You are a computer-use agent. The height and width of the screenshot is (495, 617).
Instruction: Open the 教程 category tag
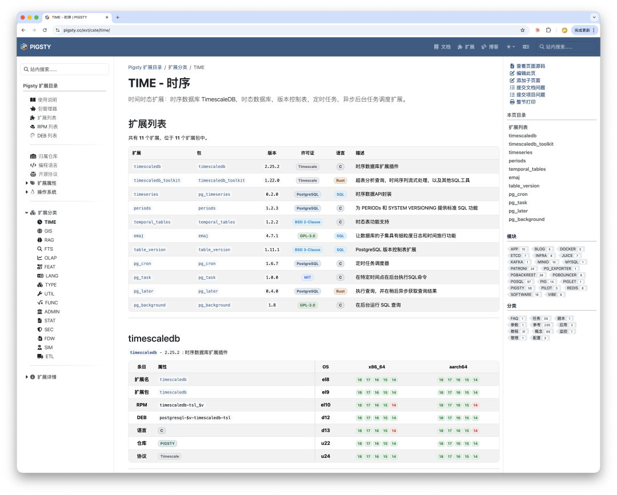(517, 332)
